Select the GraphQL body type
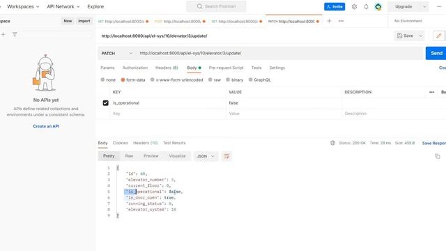The width and height of the screenshot is (446, 251). pyautogui.click(x=251, y=79)
